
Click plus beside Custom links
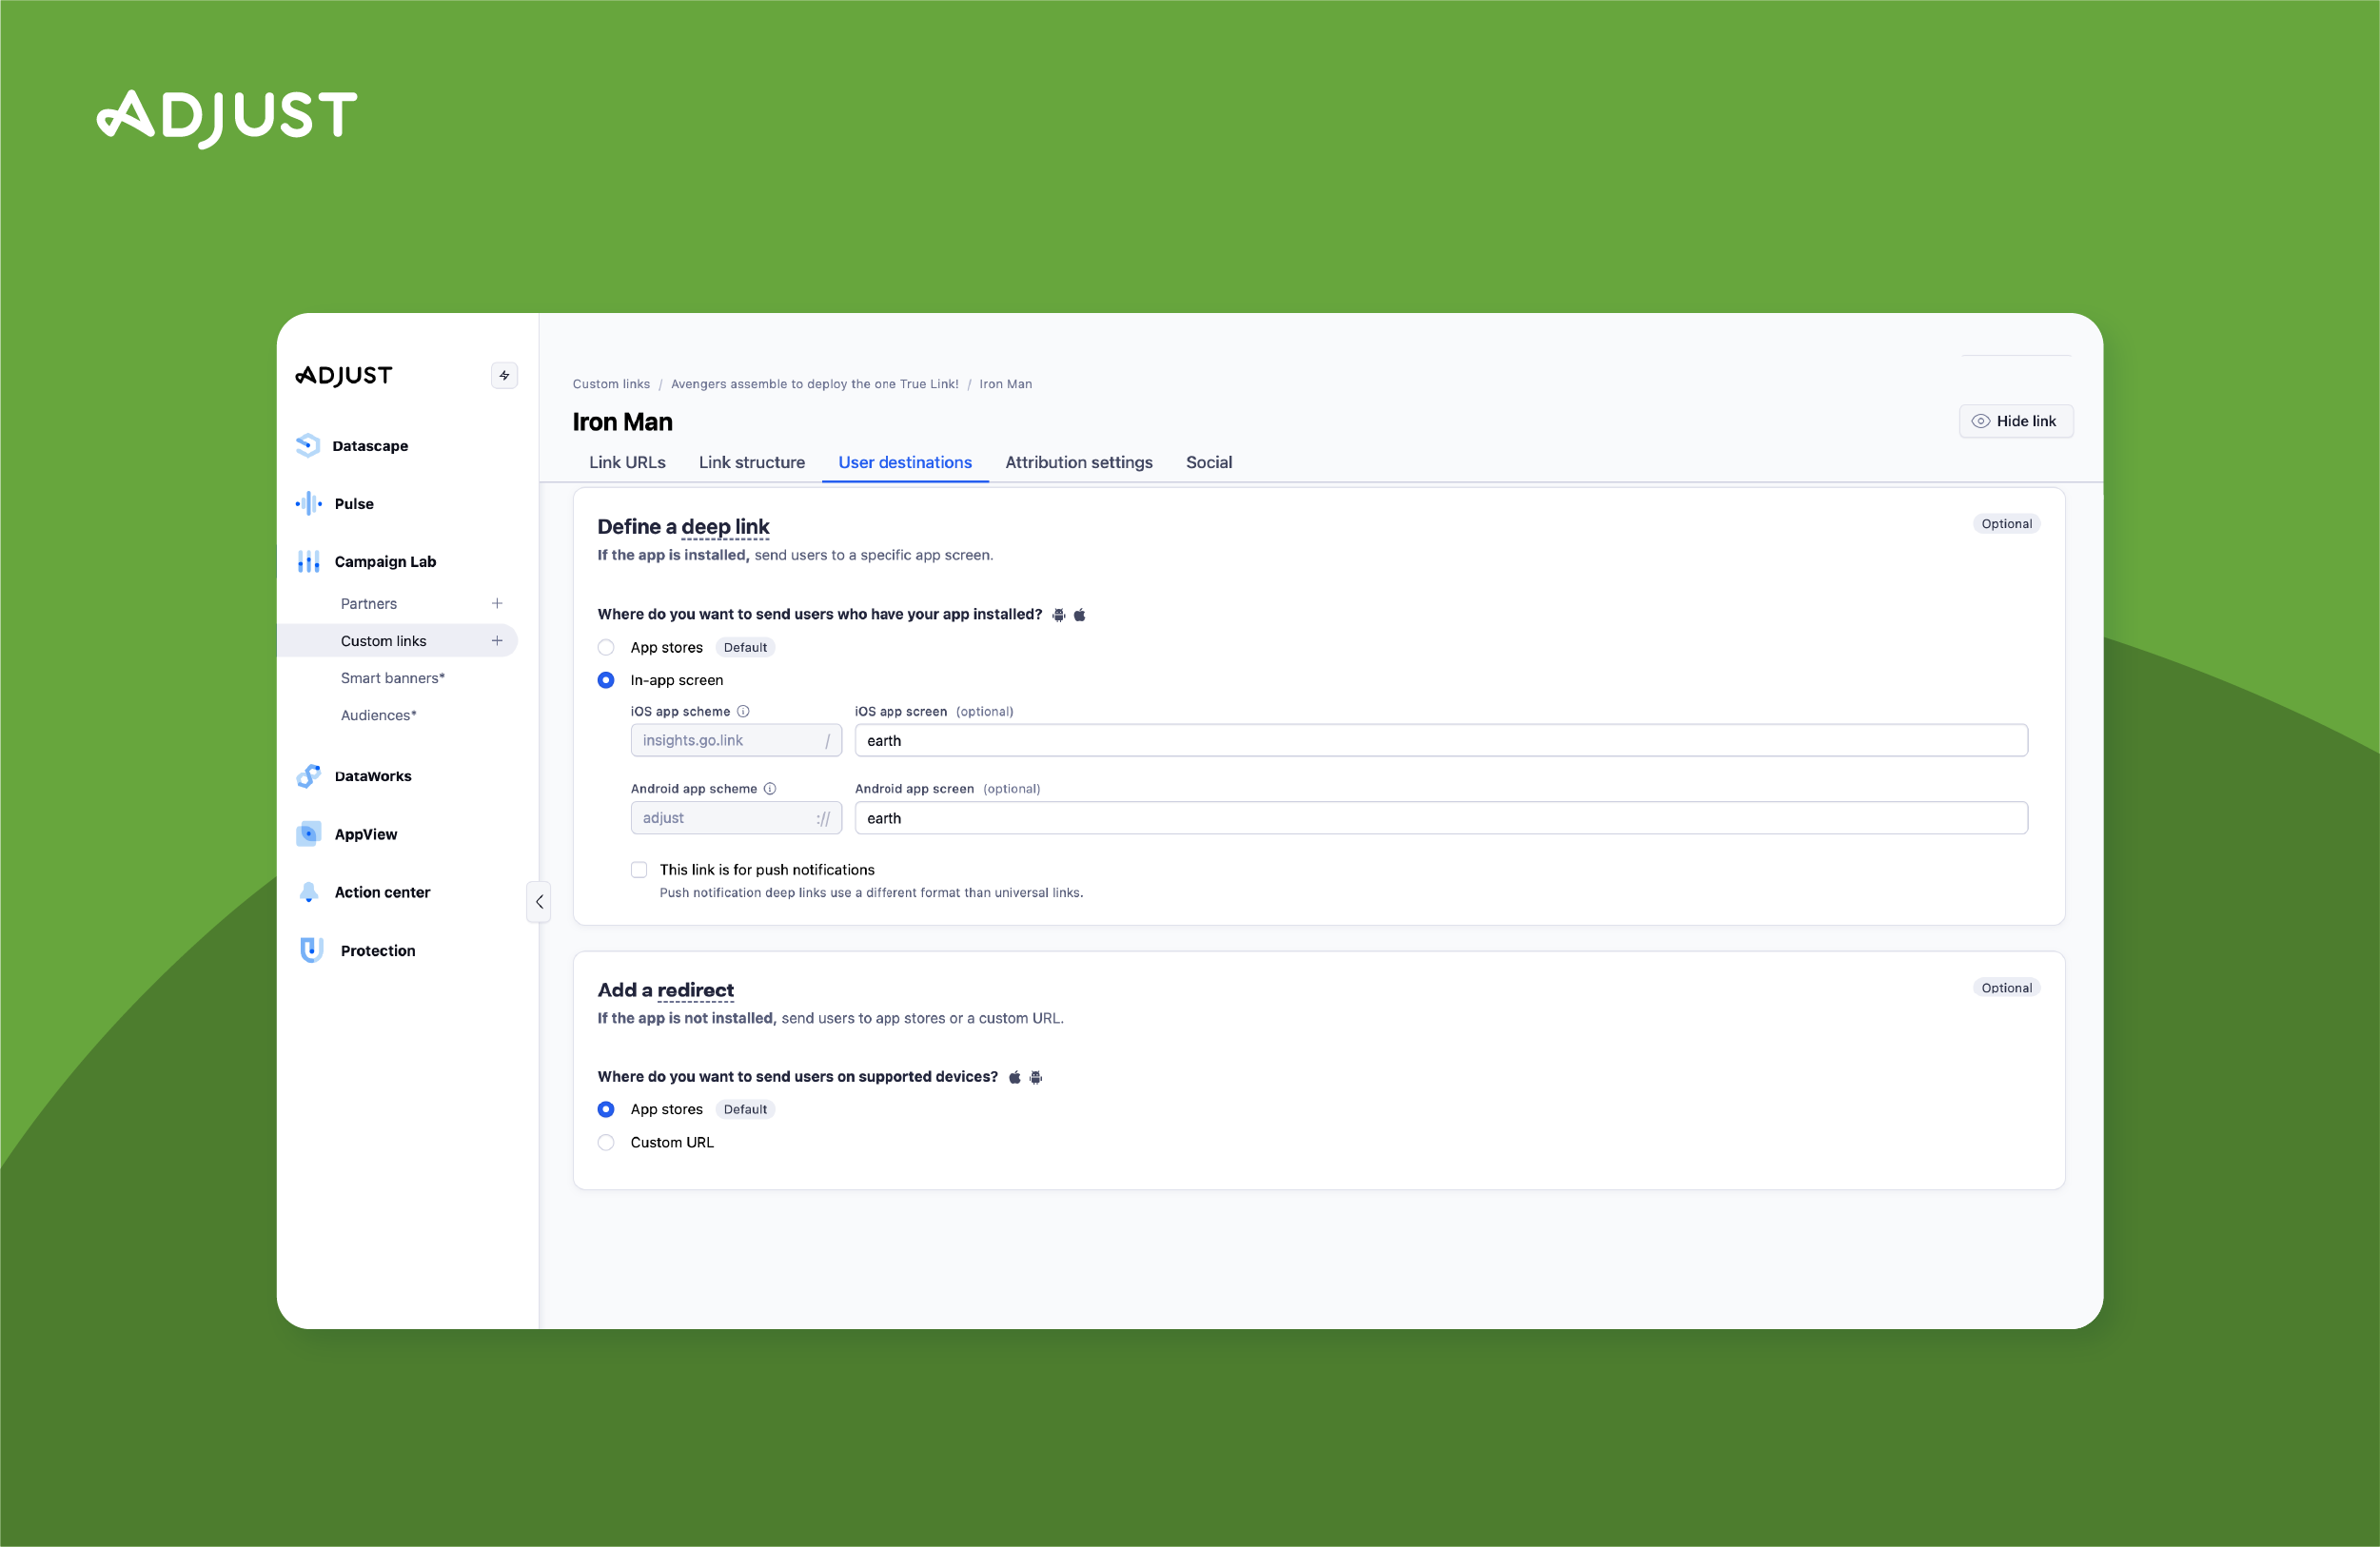[x=497, y=640]
